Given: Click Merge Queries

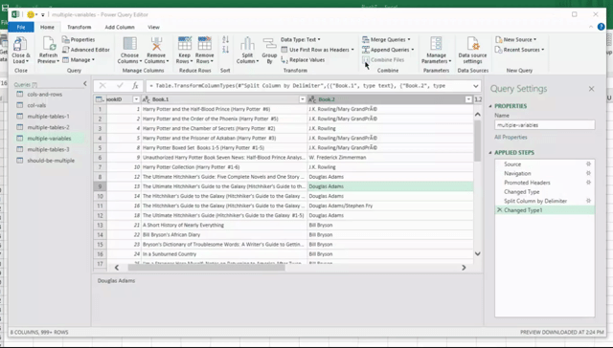Looking at the screenshot, I should coord(386,39).
